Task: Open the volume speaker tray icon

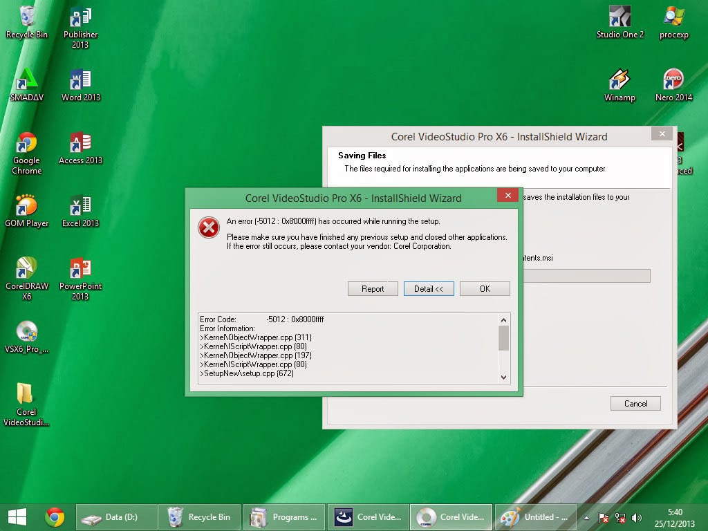Action: (x=637, y=518)
